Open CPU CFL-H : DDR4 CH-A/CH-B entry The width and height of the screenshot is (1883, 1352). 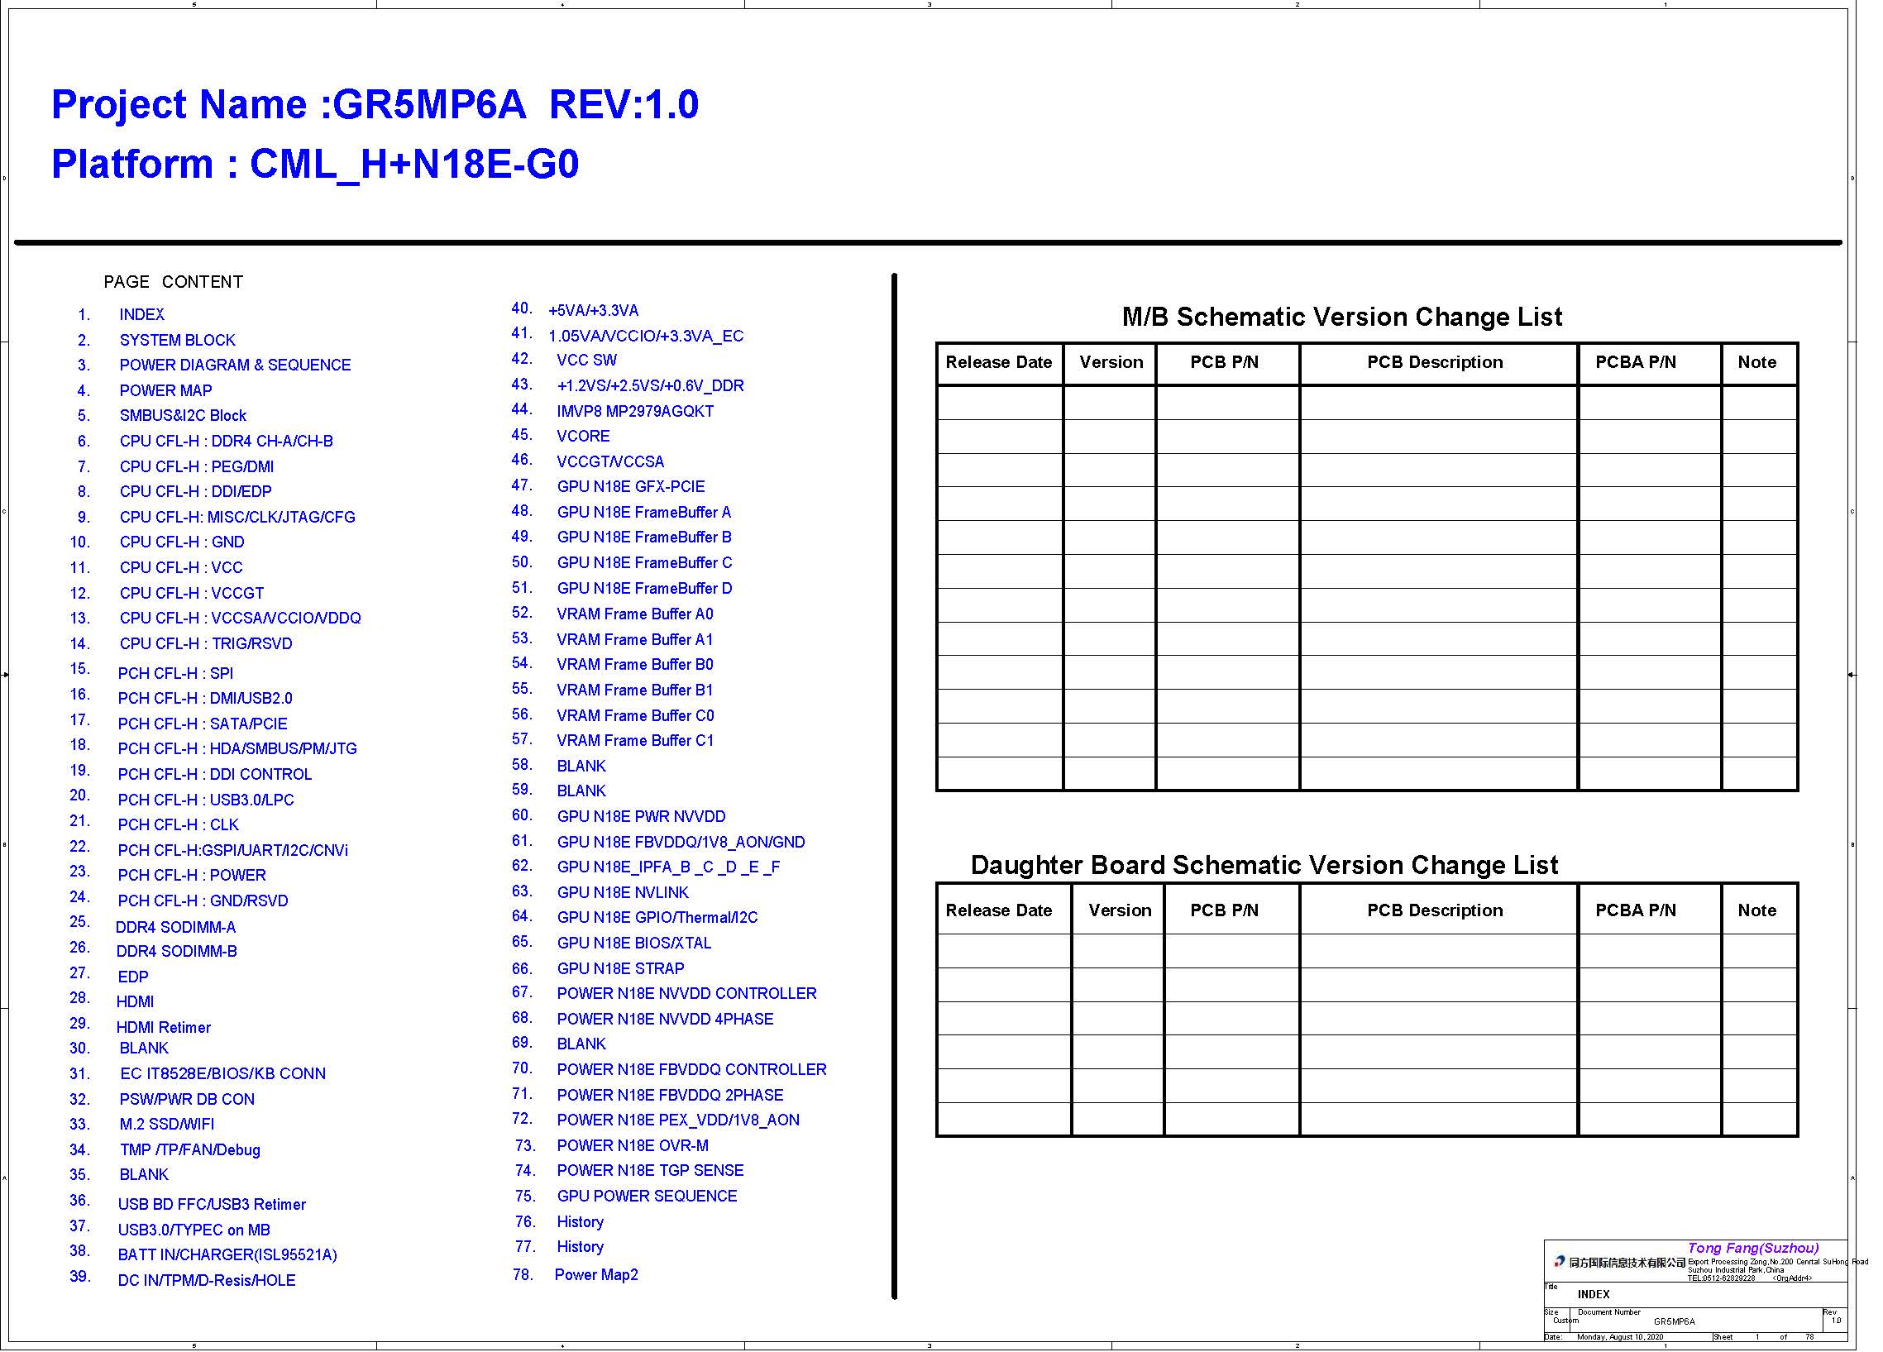point(227,442)
